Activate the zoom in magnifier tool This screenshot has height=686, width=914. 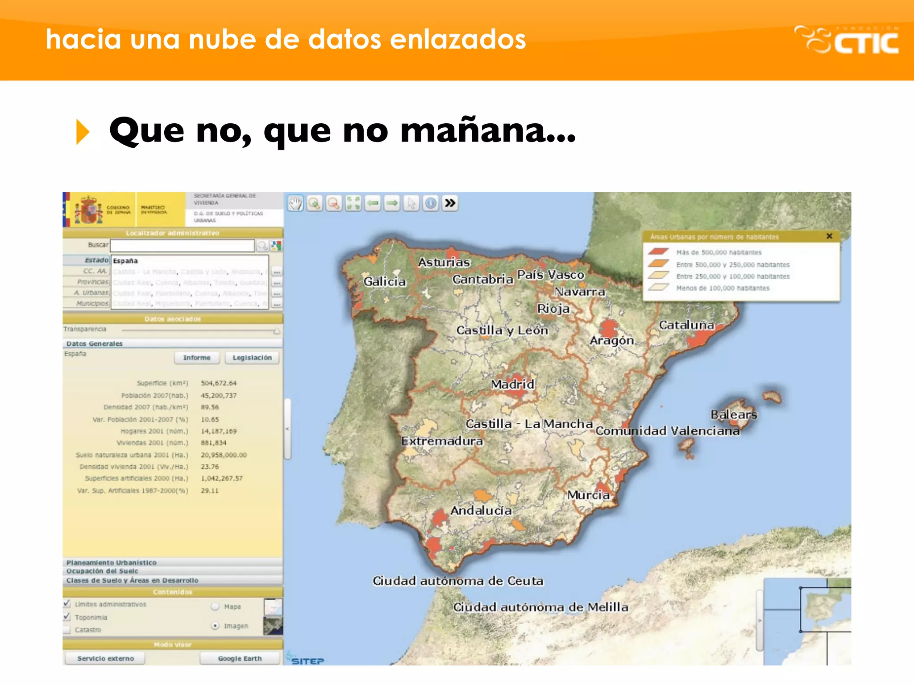[315, 204]
